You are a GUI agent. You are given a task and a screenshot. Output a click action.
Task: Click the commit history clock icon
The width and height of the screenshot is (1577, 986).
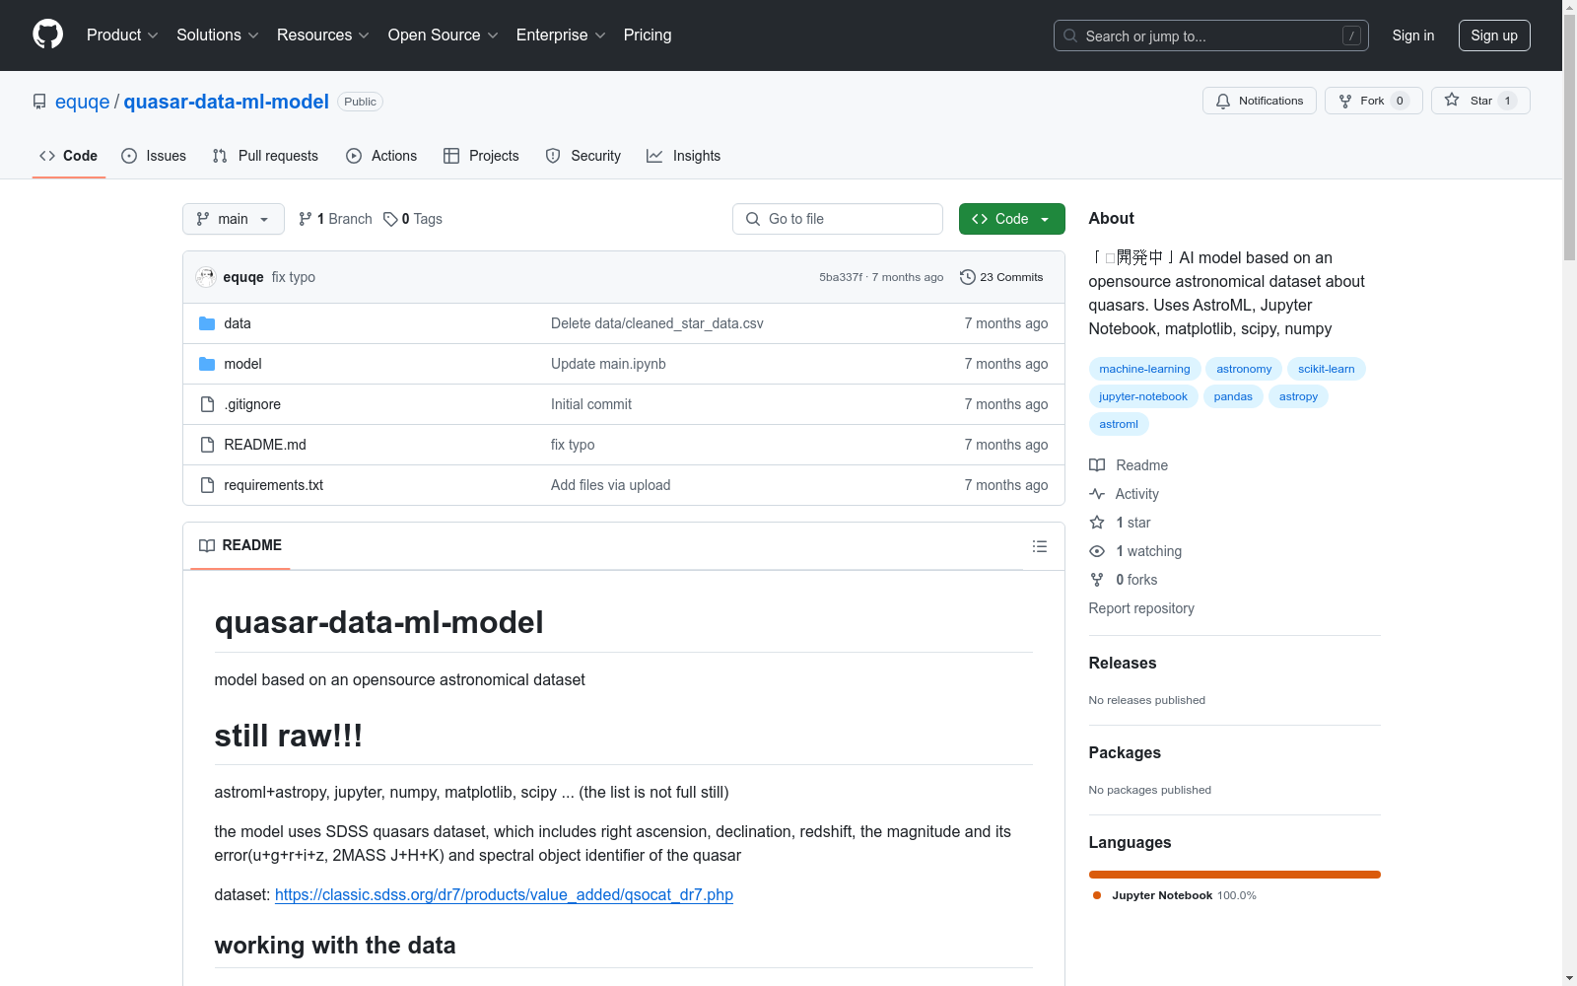968,277
